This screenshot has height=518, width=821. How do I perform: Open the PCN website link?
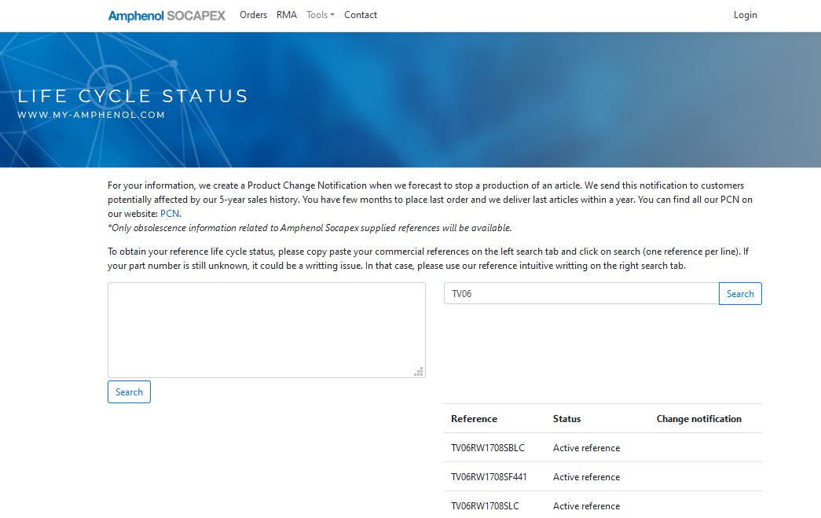coord(170,214)
